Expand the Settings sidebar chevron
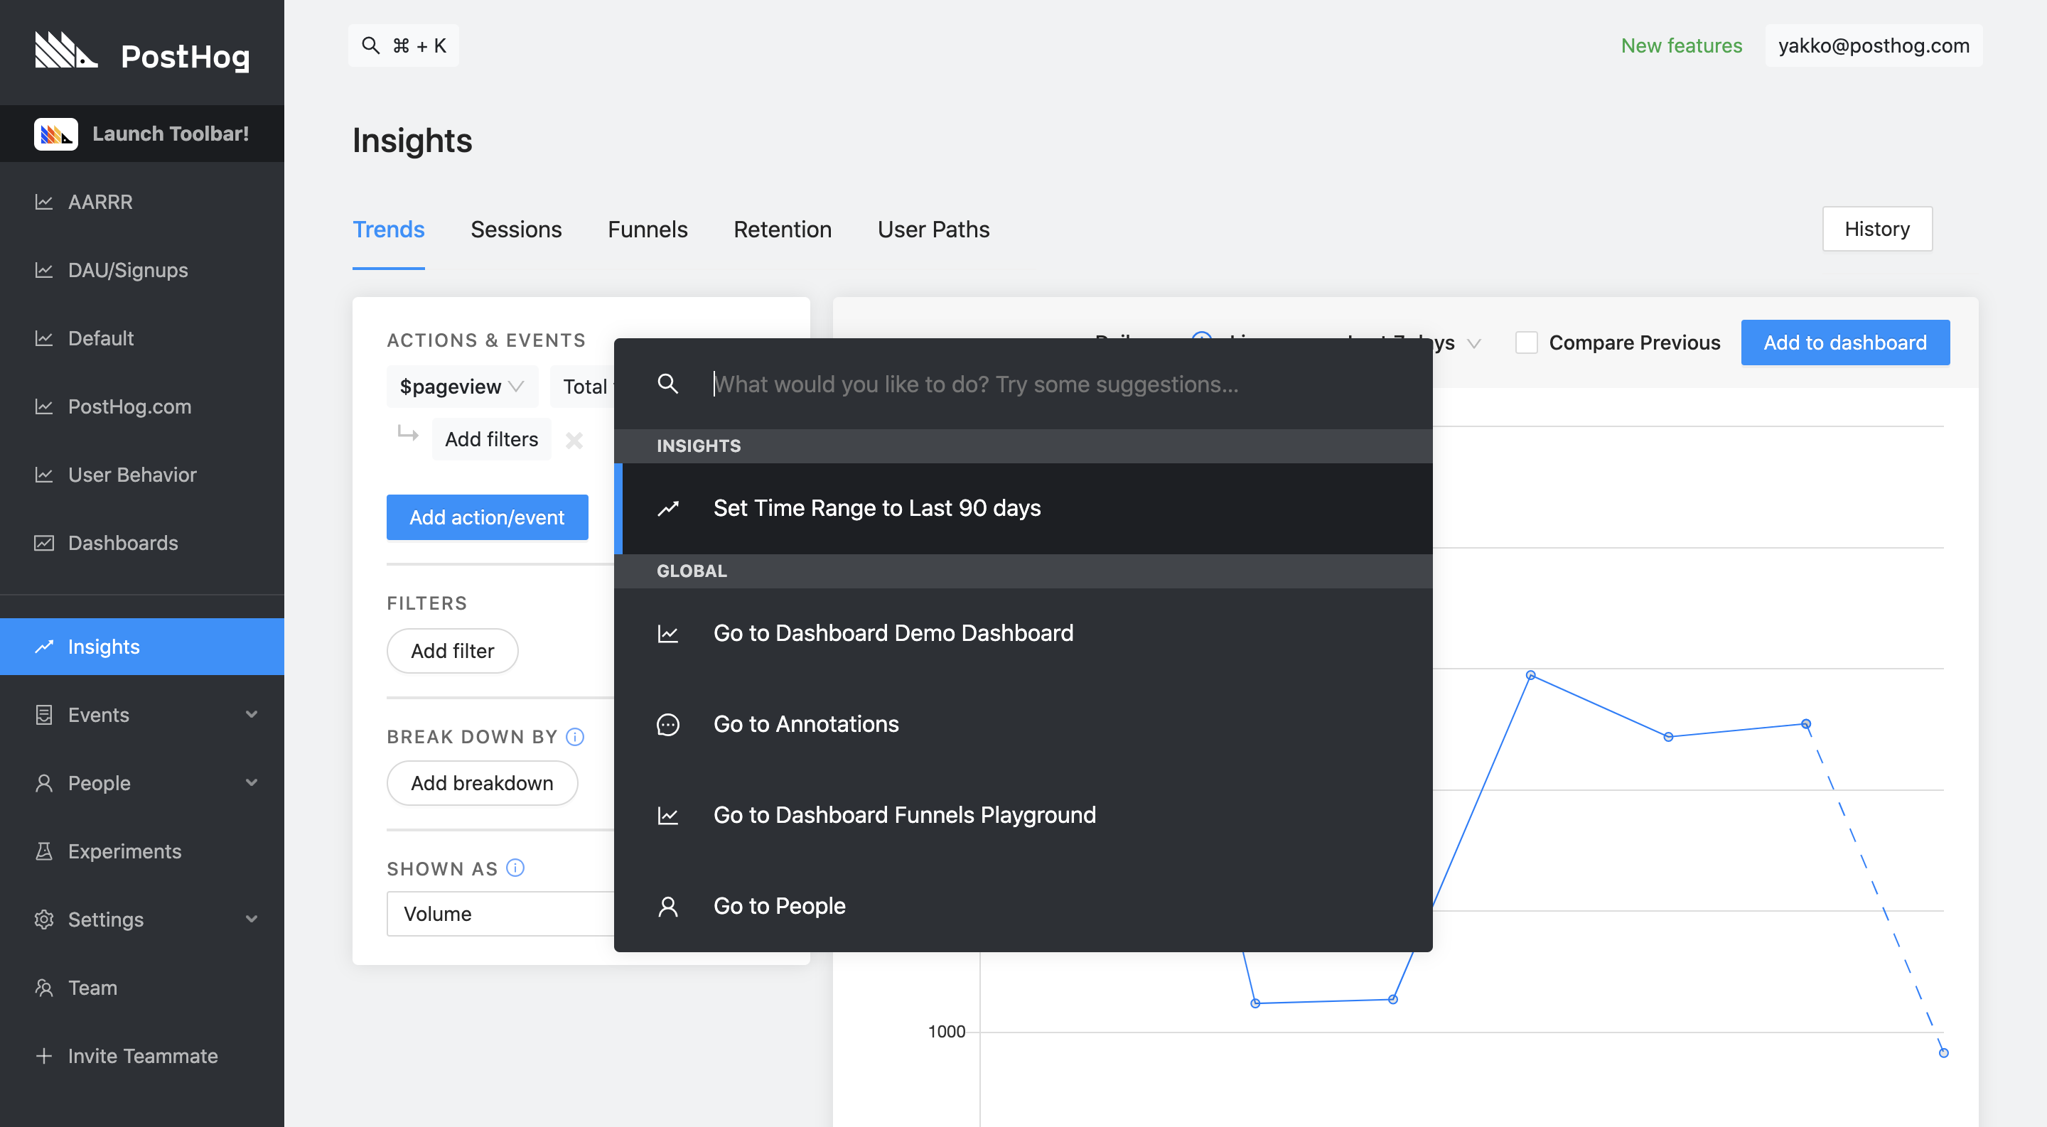 coord(251,920)
